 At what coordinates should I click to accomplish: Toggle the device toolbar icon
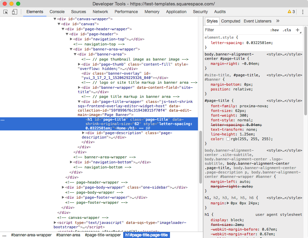[14, 12]
